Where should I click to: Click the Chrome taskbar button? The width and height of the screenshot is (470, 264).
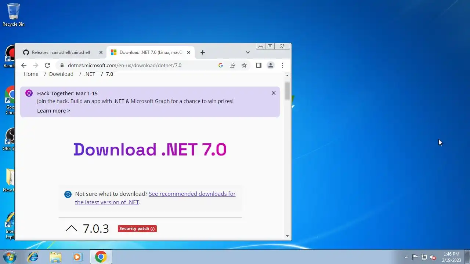pos(101,257)
